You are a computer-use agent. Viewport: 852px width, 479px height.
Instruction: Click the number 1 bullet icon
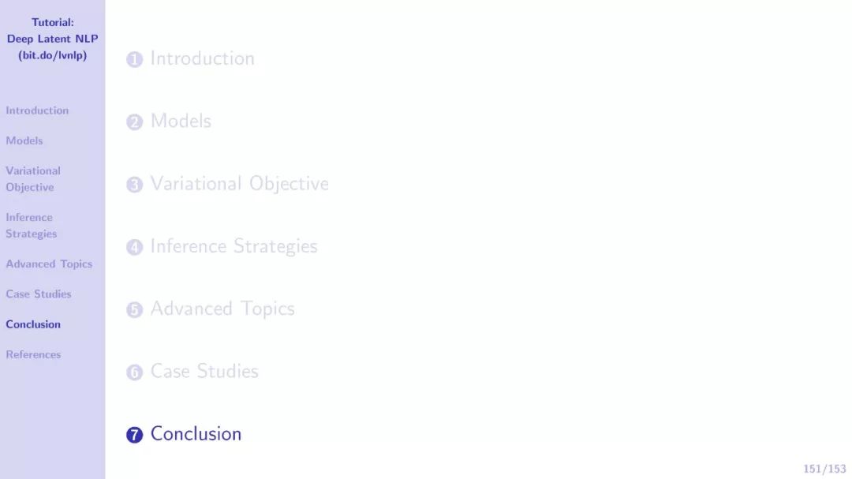point(134,59)
